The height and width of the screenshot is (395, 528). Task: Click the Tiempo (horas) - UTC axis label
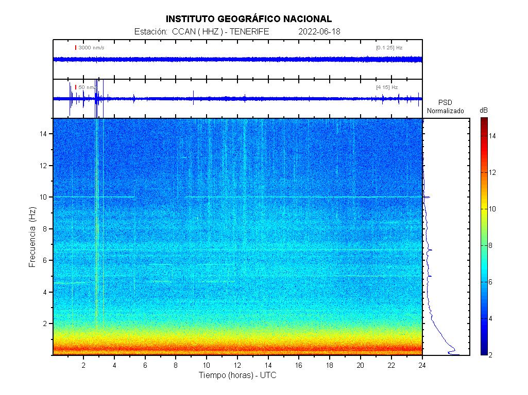click(237, 375)
